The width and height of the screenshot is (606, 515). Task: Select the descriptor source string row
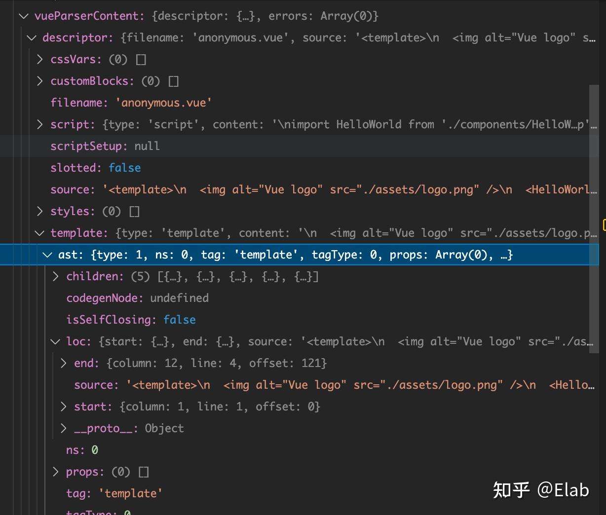pos(299,189)
